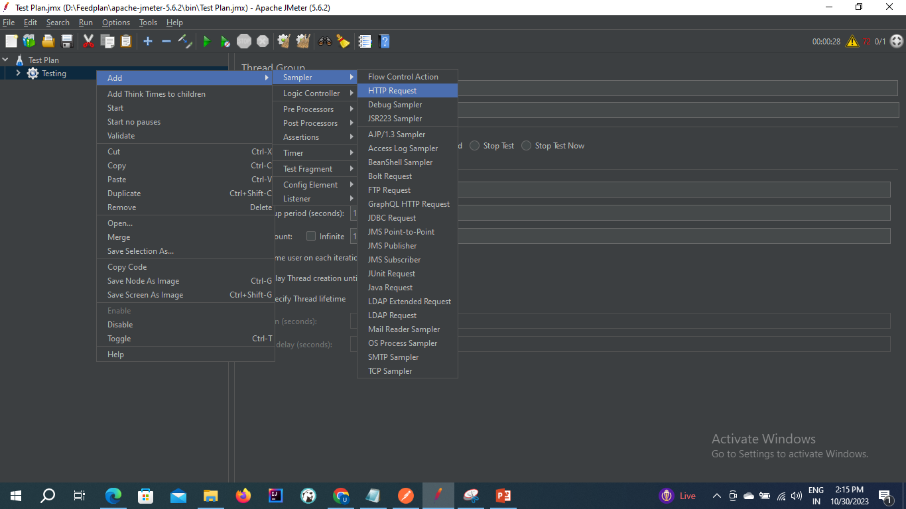Open the Pre Processors submenu

coord(314,109)
